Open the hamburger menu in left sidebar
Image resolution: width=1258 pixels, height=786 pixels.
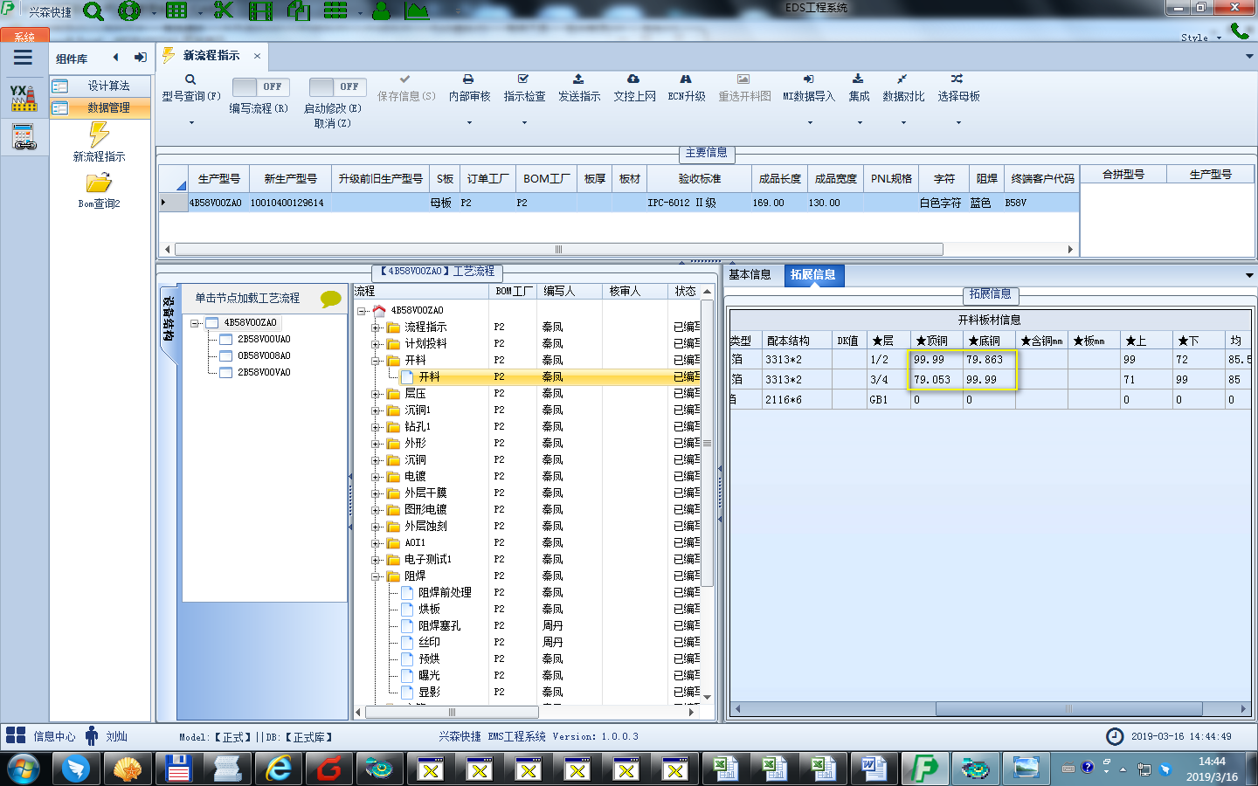click(23, 58)
